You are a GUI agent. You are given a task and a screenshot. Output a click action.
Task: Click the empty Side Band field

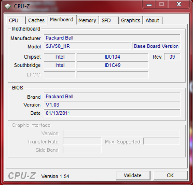pyautogui.click(x=82, y=150)
